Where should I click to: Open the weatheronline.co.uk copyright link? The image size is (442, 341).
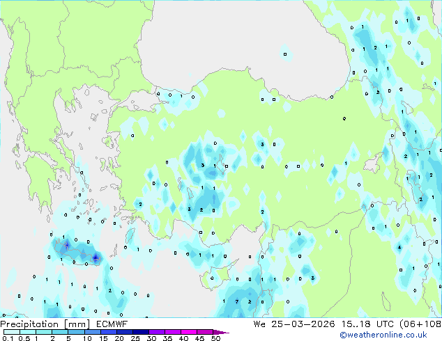click(383, 335)
